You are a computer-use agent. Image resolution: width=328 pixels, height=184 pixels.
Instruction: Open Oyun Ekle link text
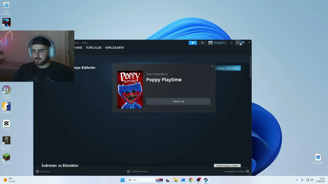[45, 171]
